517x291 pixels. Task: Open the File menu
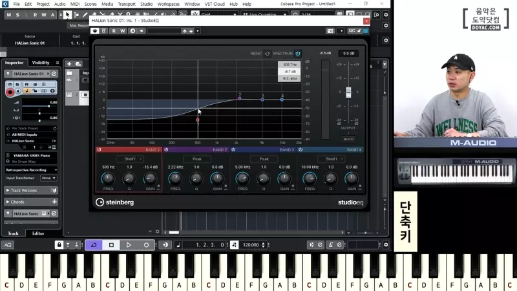point(17,4)
